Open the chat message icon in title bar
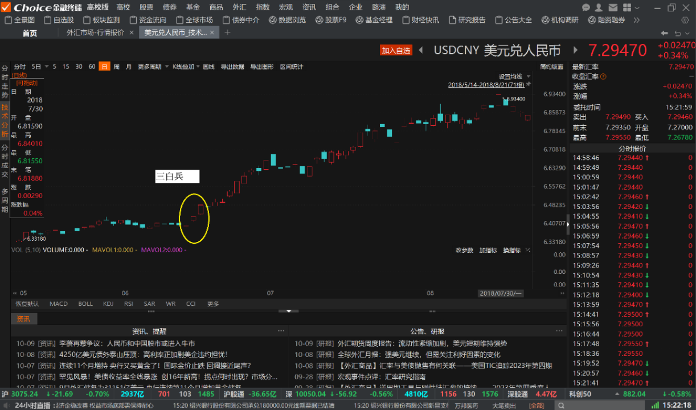 point(587,7)
